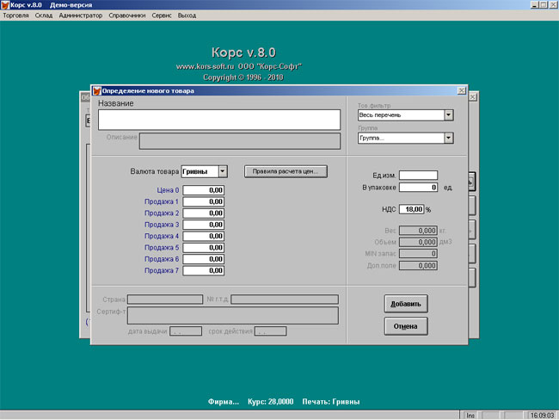The width and height of the screenshot is (559, 420).
Task: Click the Продажа 3 price field
Action: [x=204, y=225]
